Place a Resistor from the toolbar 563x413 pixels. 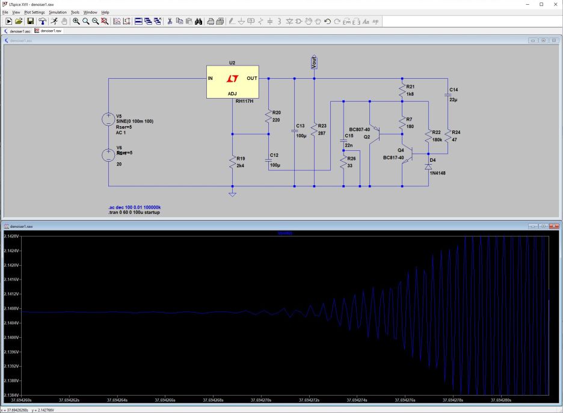(260, 22)
